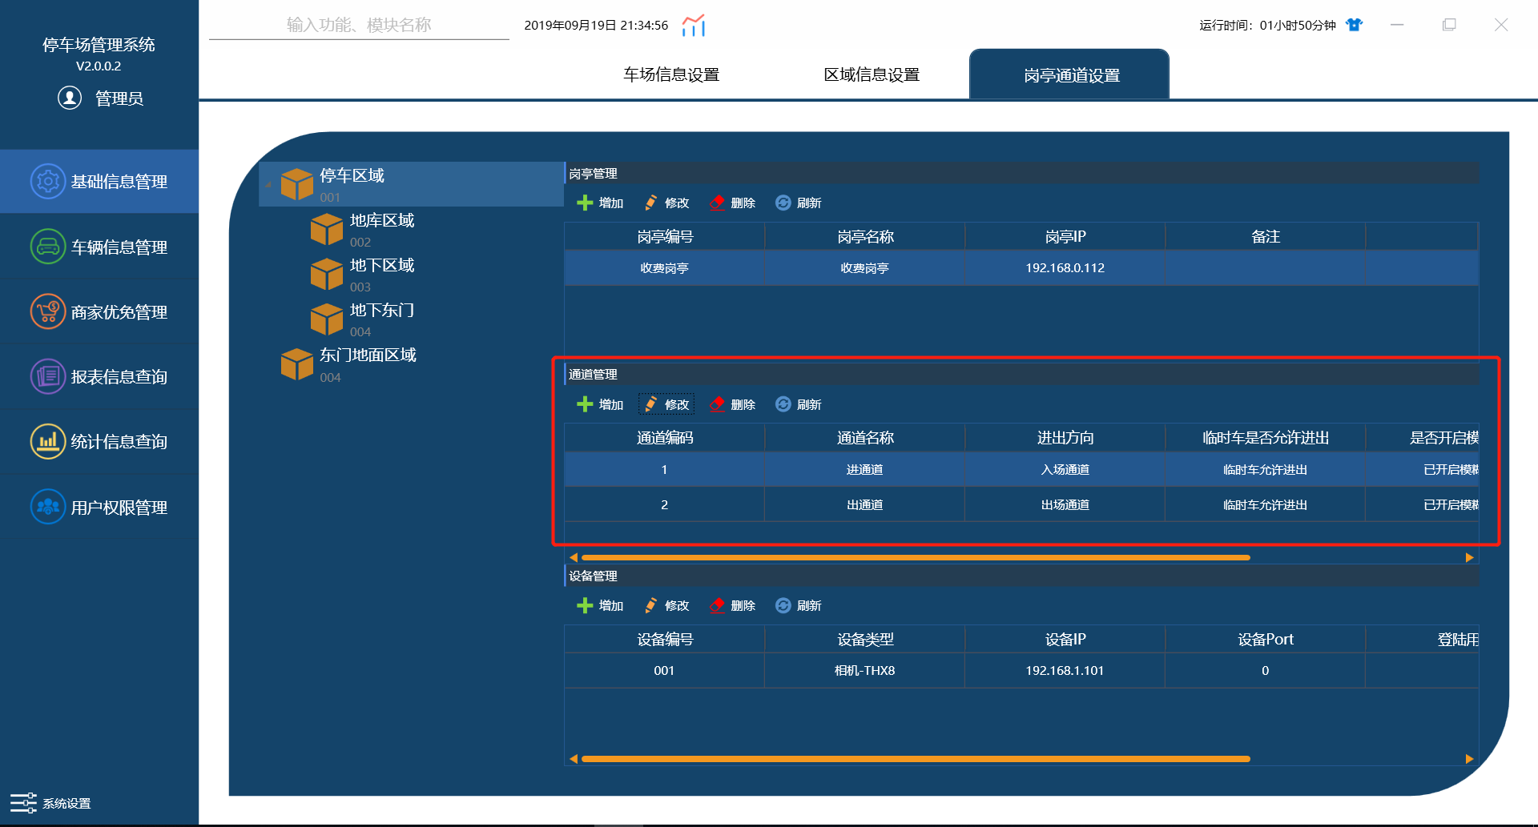The width and height of the screenshot is (1538, 827).
Task: Collapse the 停车区域 tree node arrow
Action: tap(268, 185)
